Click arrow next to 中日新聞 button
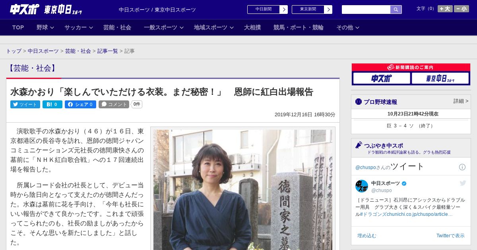This screenshot has height=250, width=477. (x=284, y=10)
